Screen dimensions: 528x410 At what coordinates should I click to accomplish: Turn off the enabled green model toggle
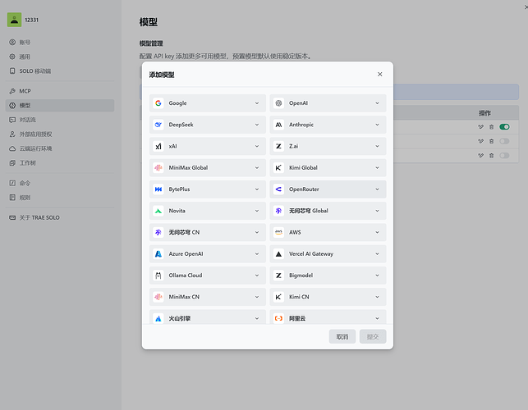tap(504, 127)
